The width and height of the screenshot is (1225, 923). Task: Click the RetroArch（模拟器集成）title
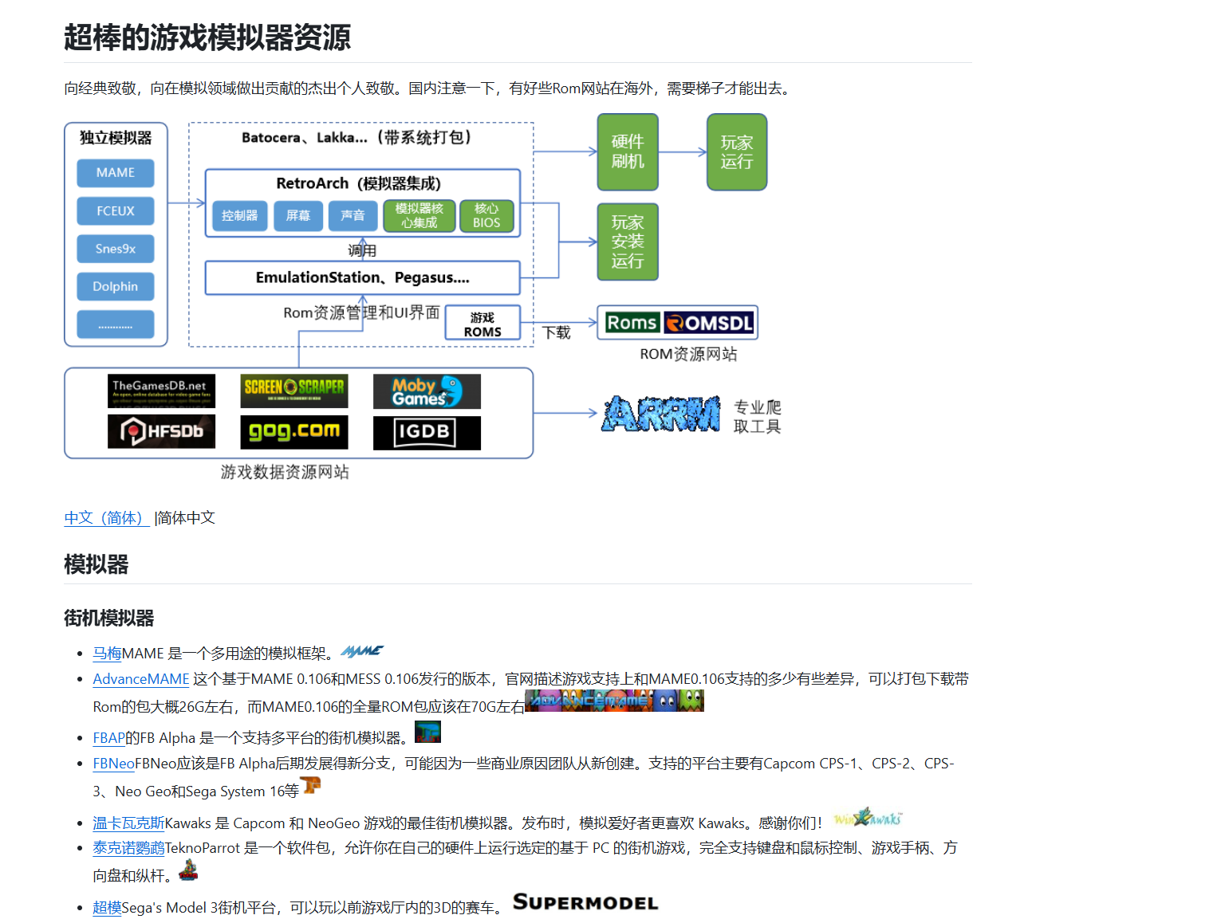(x=358, y=183)
